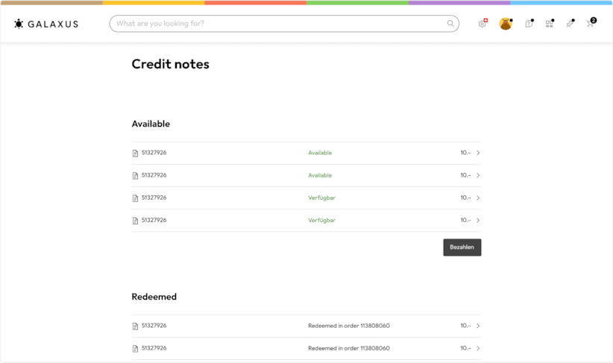The image size is (613, 363).
Task: Click the first green 'Available' status
Action: [x=320, y=153]
